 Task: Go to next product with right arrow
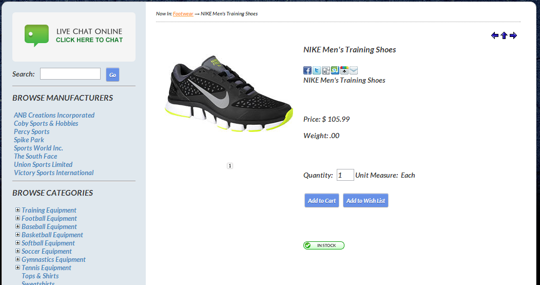point(513,35)
